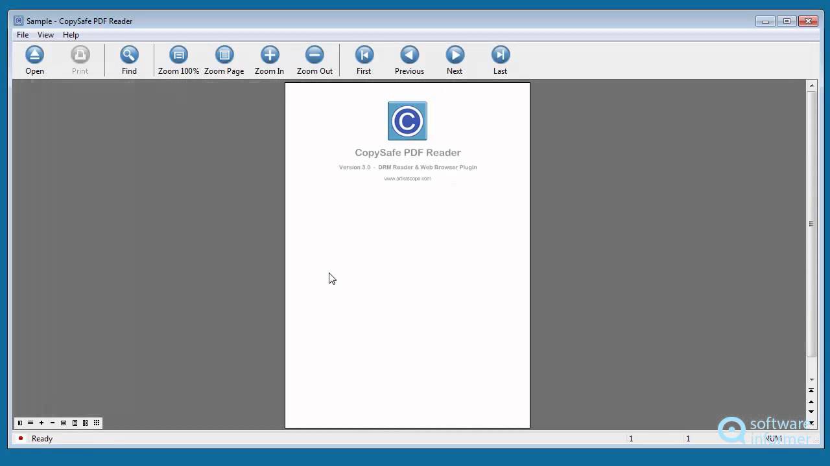
Task: Open the View menu
Action: [x=45, y=35]
